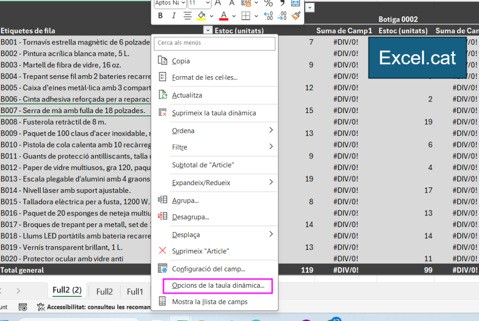Open the Etiquetes de fila filter dropdown
Viewport: 479px width, 321px height.
[208, 30]
